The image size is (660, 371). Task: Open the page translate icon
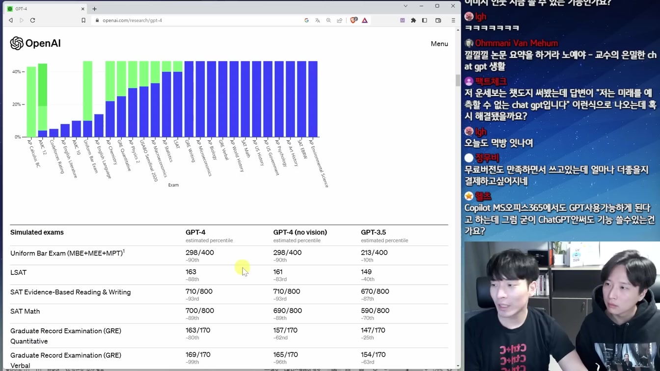[318, 21]
